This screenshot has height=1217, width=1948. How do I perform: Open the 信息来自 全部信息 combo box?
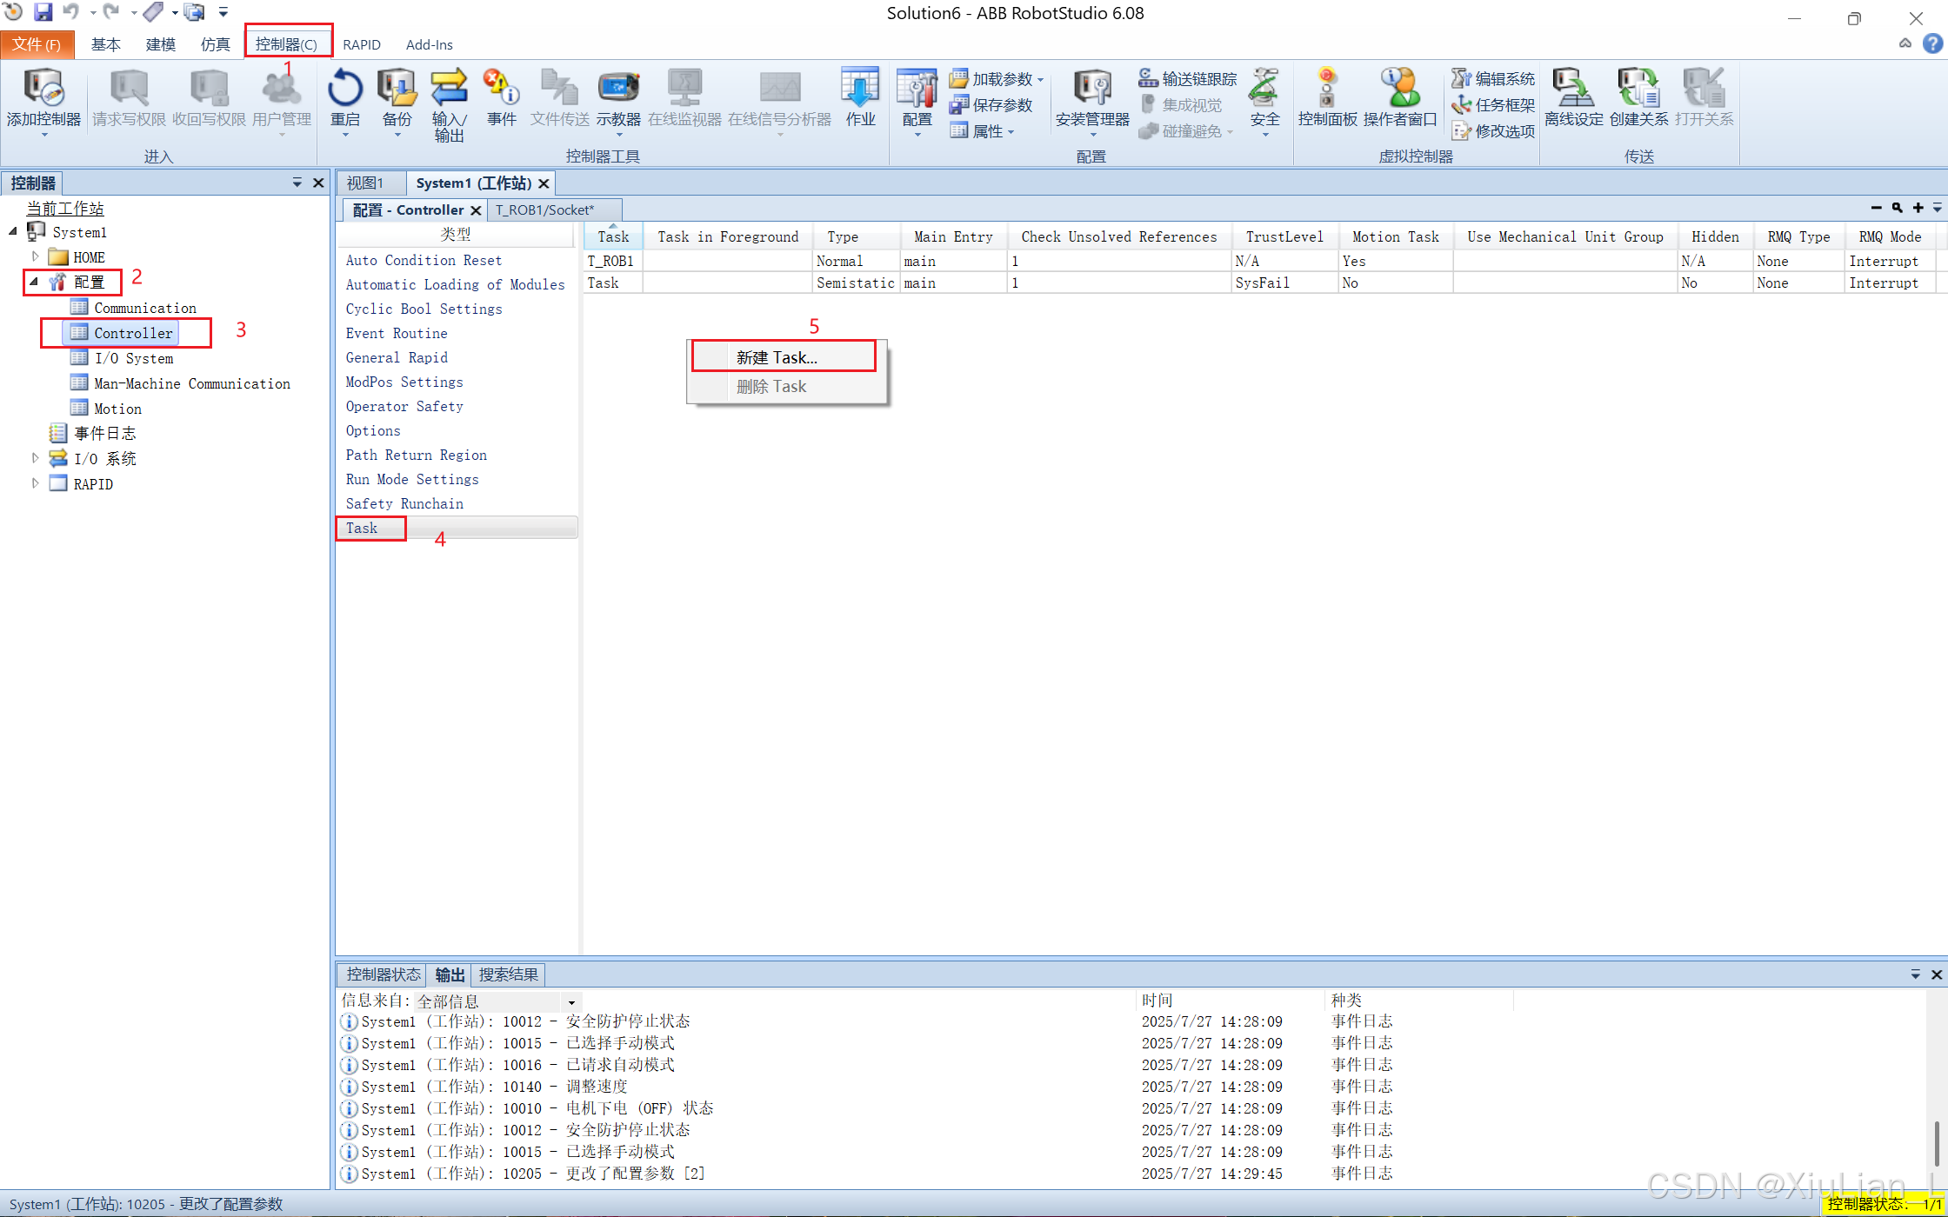pyautogui.click(x=497, y=1001)
